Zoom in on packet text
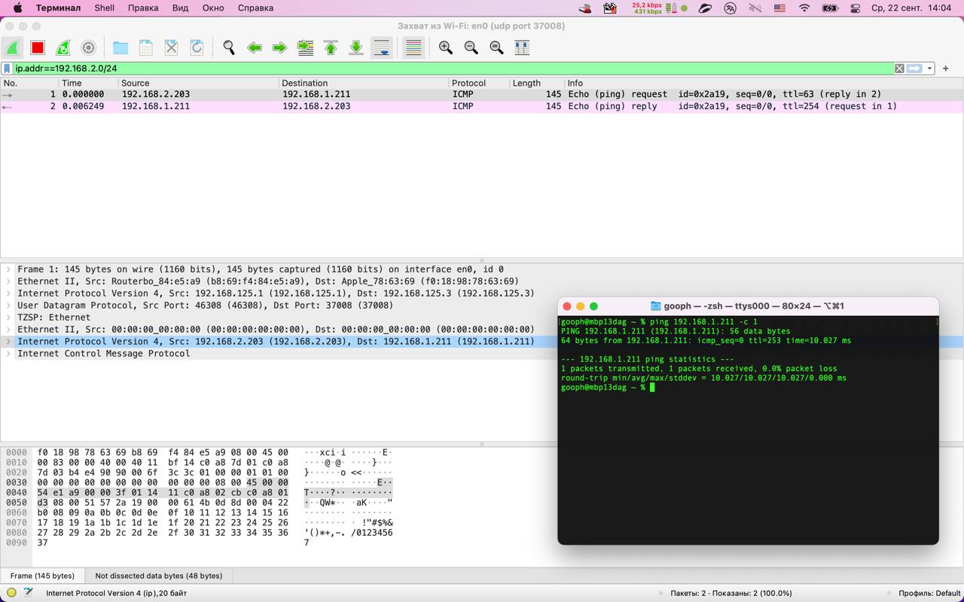This screenshot has width=964, height=602. click(446, 47)
